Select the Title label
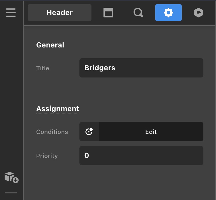The image size is (216, 200). tap(43, 68)
